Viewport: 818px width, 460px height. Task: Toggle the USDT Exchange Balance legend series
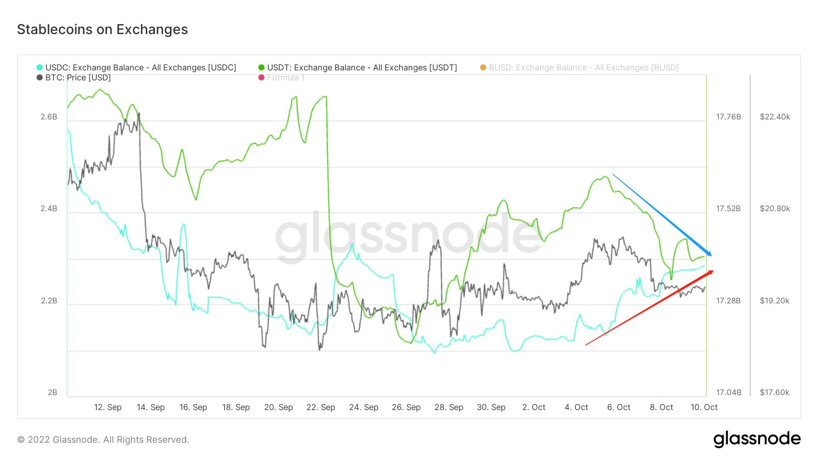pyautogui.click(x=362, y=68)
